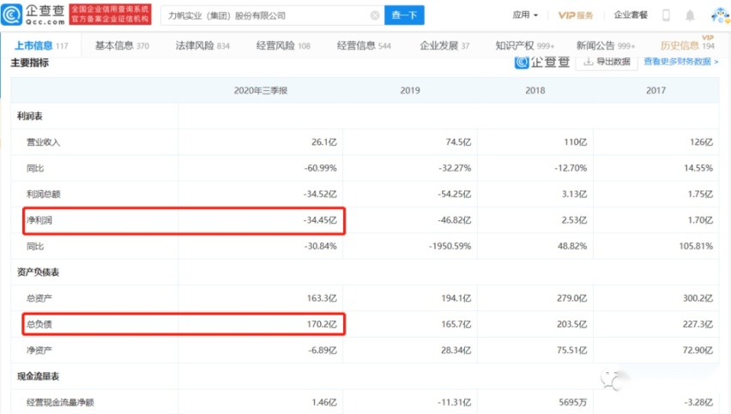731x414 pixels.
Task: Click the 163.3亿 total assets value
Action: pyautogui.click(x=322, y=298)
